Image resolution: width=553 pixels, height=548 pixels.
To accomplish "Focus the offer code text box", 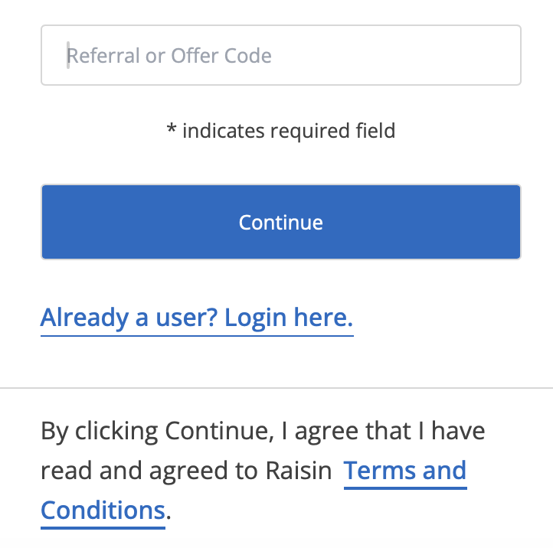I will 280,55.
